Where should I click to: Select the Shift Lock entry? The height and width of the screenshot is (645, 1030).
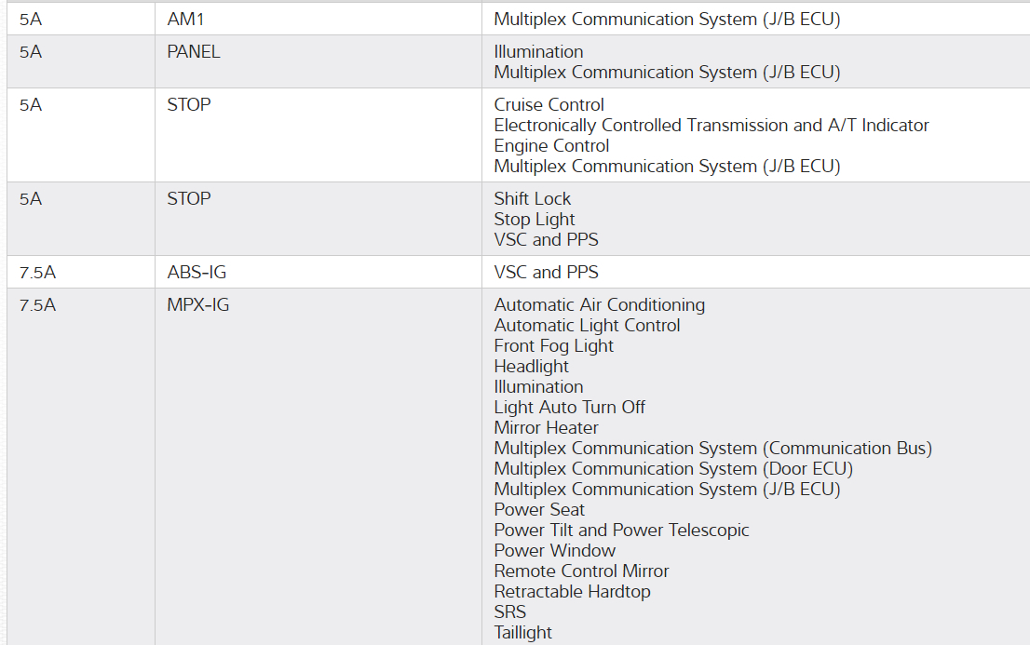coord(532,198)
